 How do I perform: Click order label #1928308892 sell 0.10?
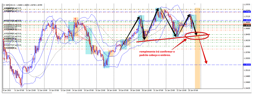(13, 33)
